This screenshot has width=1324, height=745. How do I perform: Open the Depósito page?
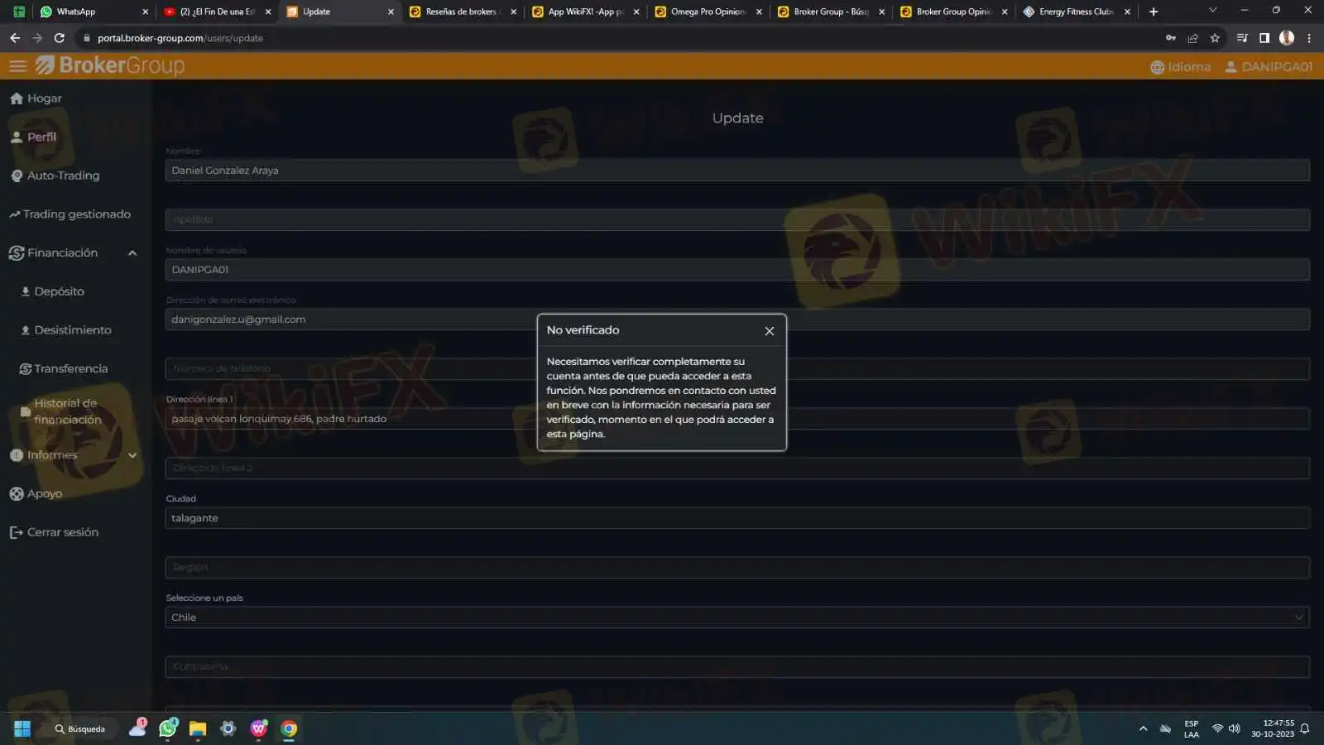tap(52, 291)
